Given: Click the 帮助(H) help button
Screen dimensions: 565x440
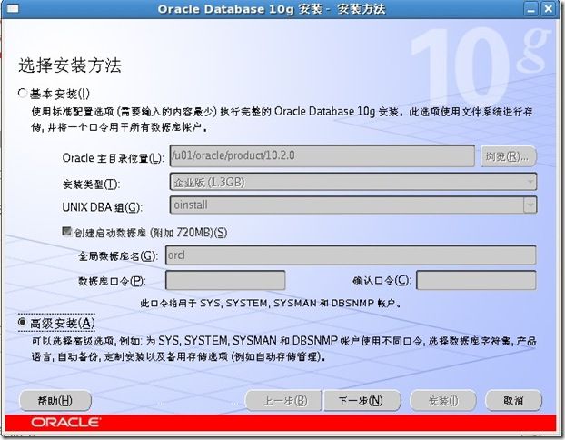Looking at the screenshot, I should click(x=55, y=400).
